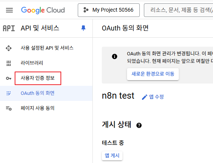Click the 사용 설정된 API diamond icon
Viewport: 213px width, 163px height.
point(9,48)
